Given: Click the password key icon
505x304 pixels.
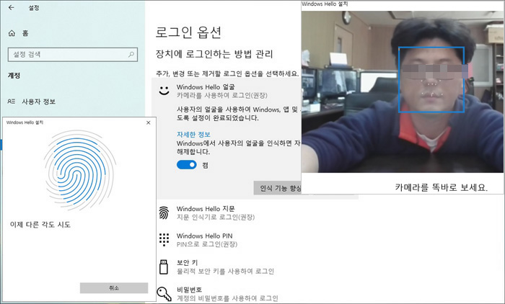Looking at the screenshot, I should 164,294.
